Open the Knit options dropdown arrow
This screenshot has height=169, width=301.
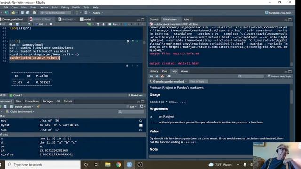(46, 24)
